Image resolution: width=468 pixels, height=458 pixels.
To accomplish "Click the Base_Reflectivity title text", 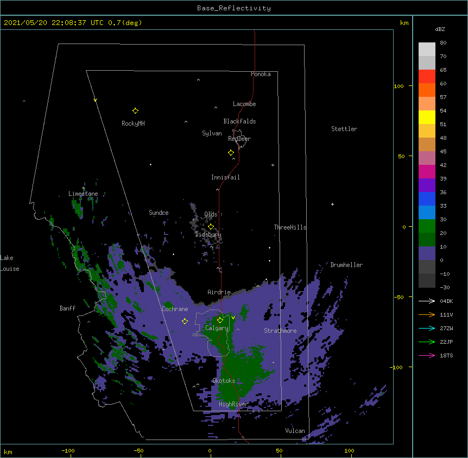I will coord(234,8).
